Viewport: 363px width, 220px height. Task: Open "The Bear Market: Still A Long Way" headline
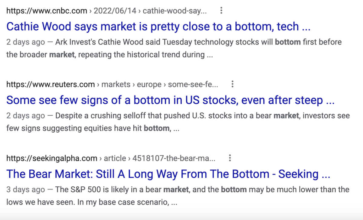pos(168,174)
